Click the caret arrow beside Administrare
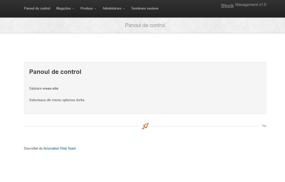 (124, 9)
